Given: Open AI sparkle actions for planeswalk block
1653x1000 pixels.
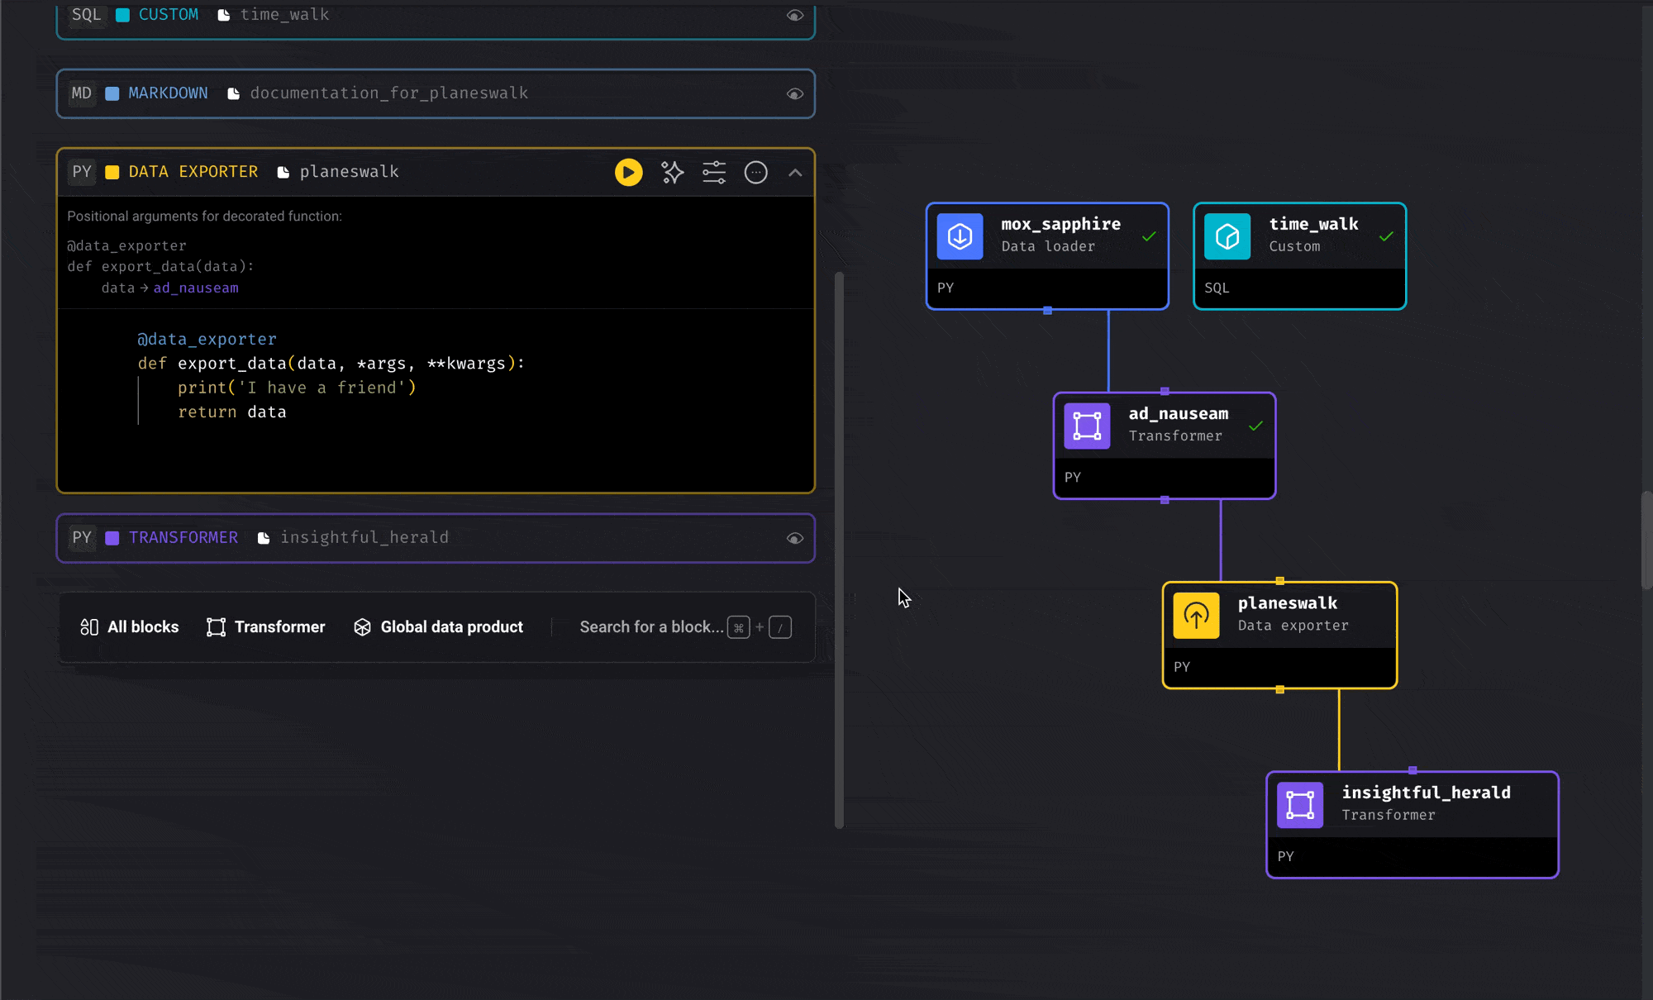Looking at the screenshot, I should [672, 172].
